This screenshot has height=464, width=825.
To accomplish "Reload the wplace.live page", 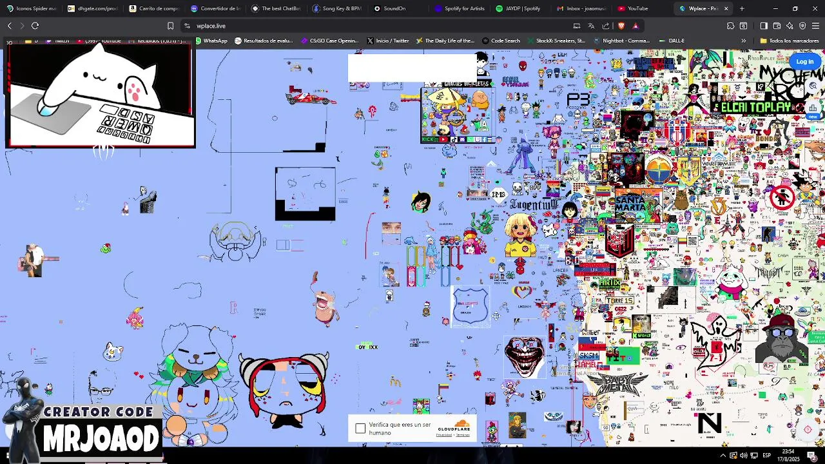I will click(35, 26).
